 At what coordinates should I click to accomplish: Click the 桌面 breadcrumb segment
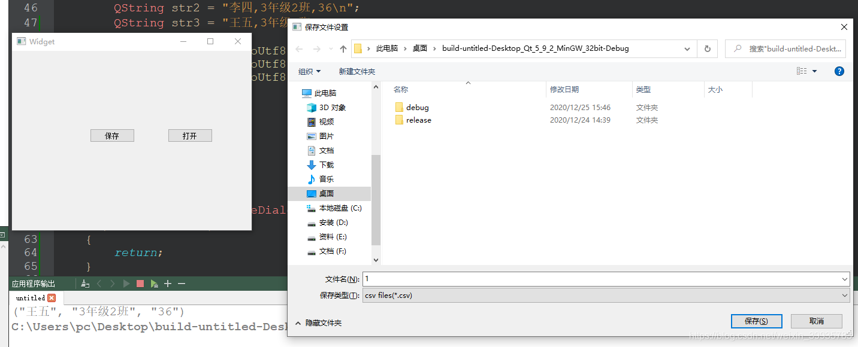coord(420,48)
